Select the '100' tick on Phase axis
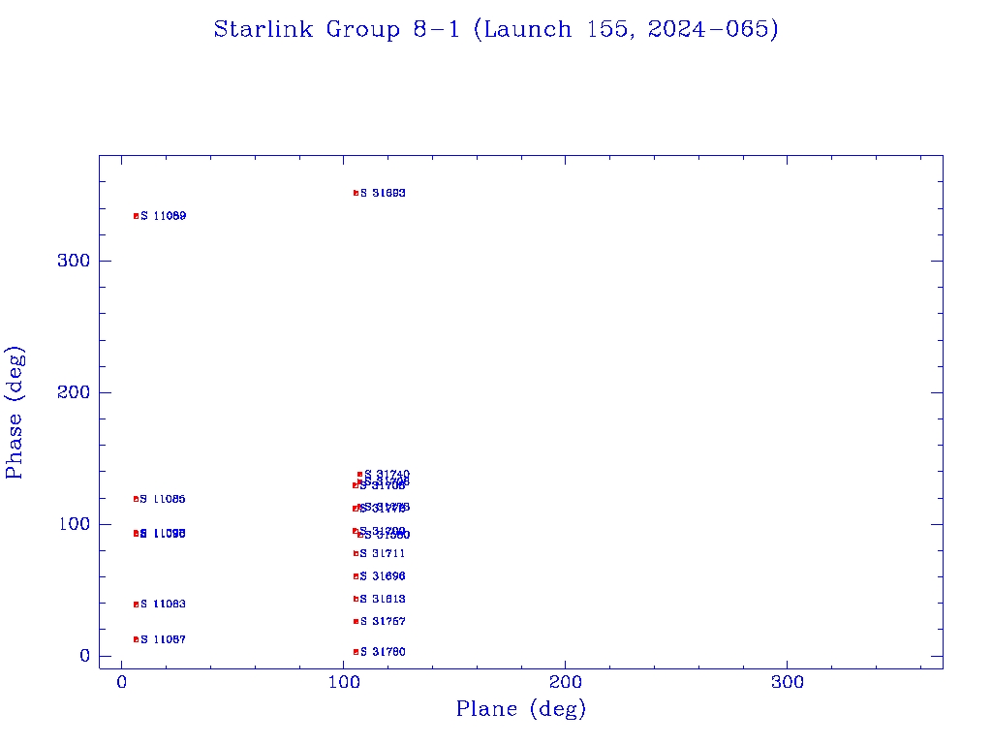This screenshot has width=992, height=744. 74,524
